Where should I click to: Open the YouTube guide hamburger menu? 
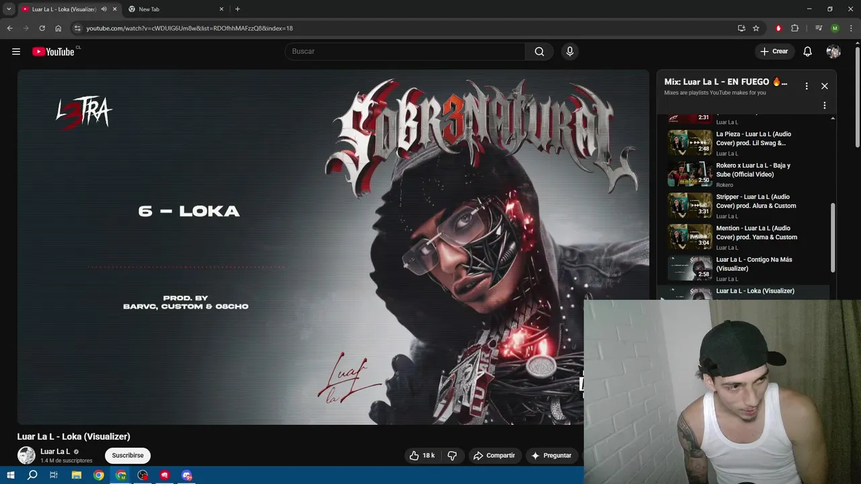click(x=16, y=52)
